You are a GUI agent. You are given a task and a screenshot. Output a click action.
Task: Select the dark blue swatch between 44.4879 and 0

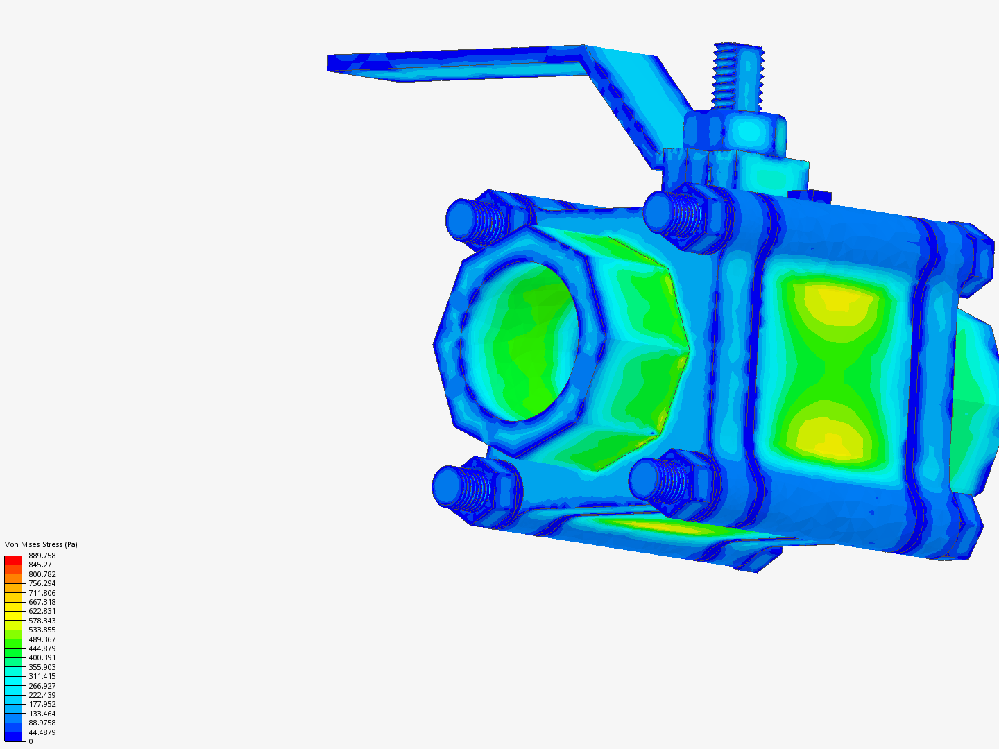13,737
